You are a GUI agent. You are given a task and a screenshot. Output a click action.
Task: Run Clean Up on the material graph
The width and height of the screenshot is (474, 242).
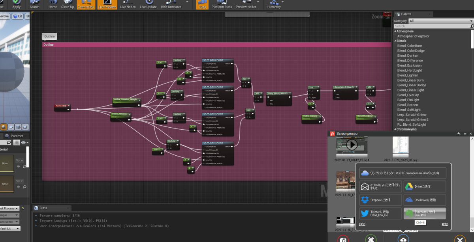tap(68, 5)
